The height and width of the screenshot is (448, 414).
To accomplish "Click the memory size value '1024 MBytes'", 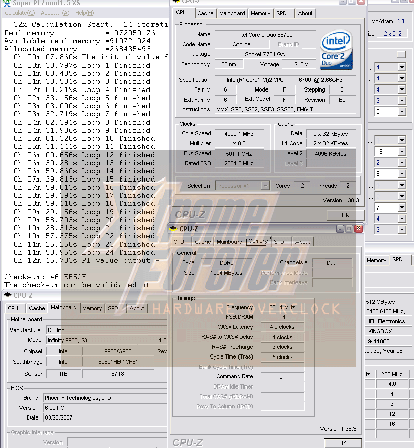I will pos(226,273).
